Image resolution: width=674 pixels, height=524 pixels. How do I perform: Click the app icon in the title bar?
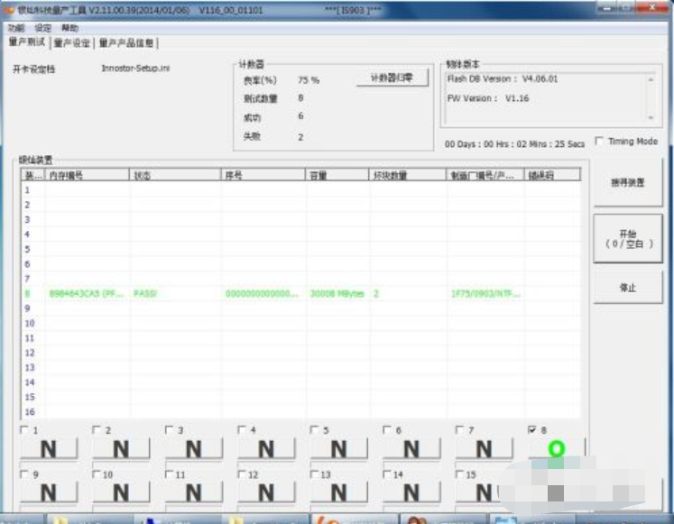pos(9,10)
